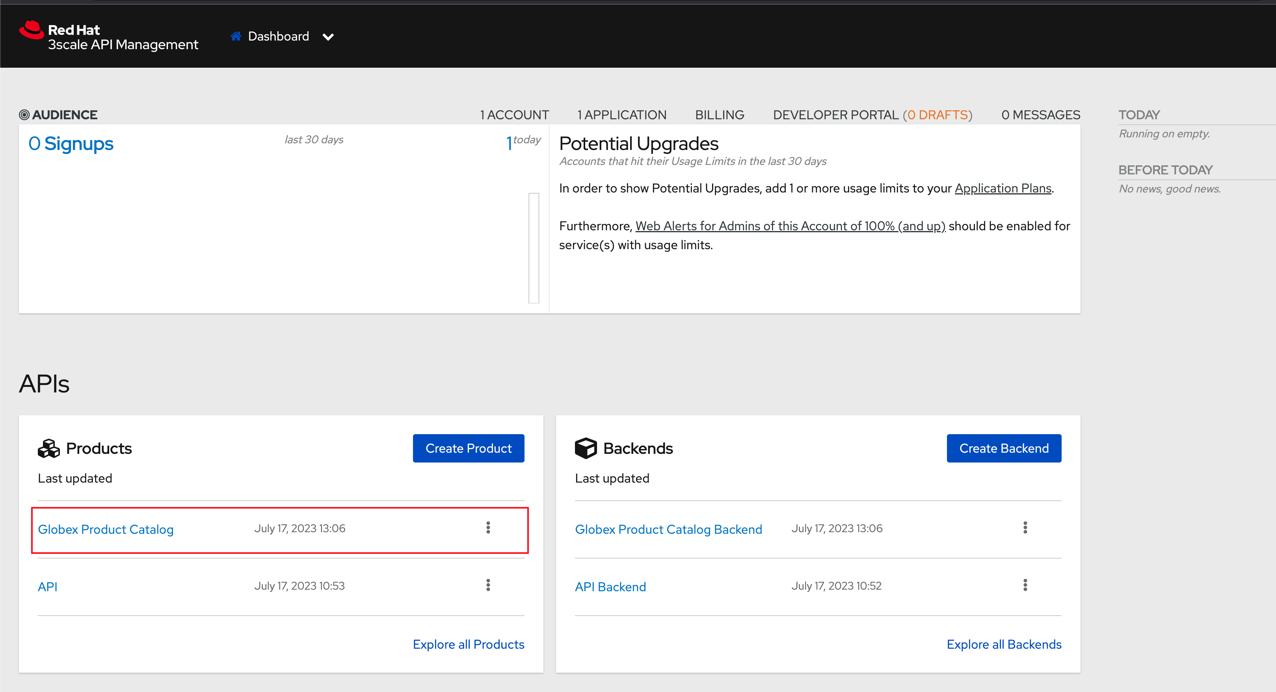Click the 'No news, good news.' text
Viewport: 1276px width, 692px height.
click(x=1170, y=189)
